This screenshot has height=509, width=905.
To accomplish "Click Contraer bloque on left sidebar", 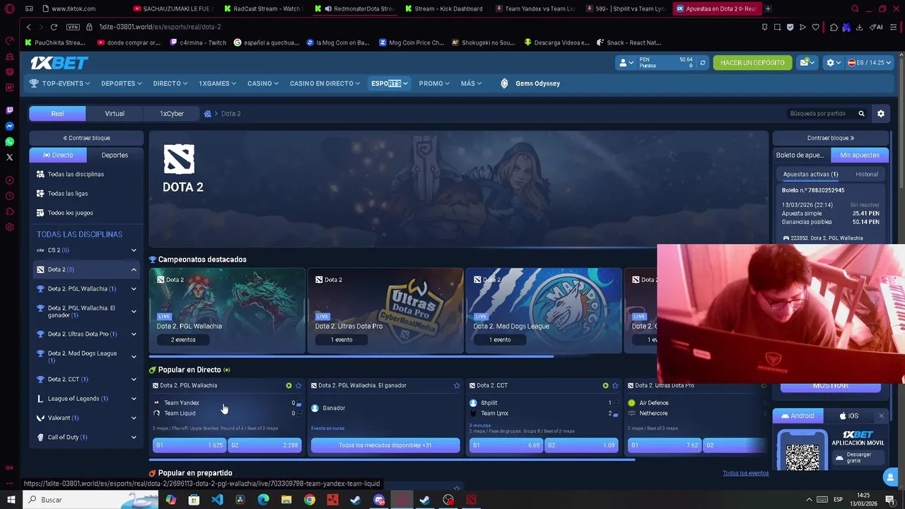I will pos(86,138).
